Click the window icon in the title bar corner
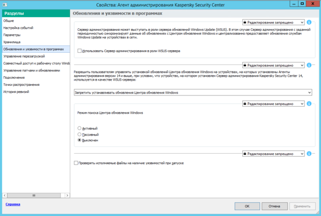This screenshot has width=321, height=216. click(5, 4)
